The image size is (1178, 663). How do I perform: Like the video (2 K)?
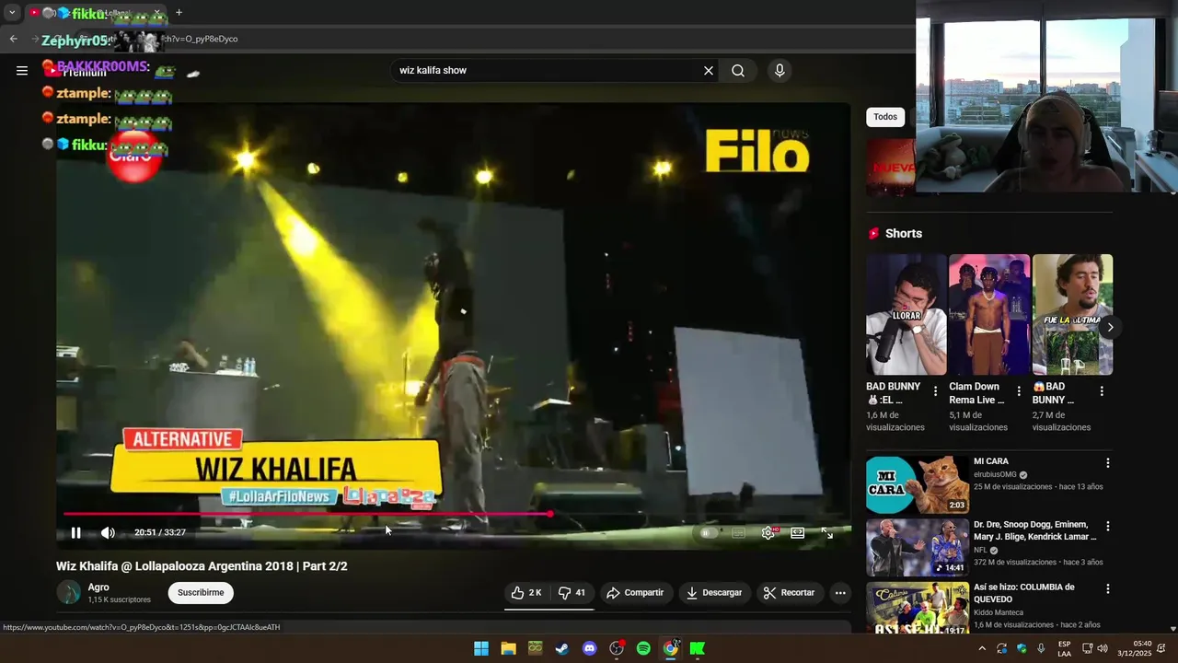tap(526, 593)
